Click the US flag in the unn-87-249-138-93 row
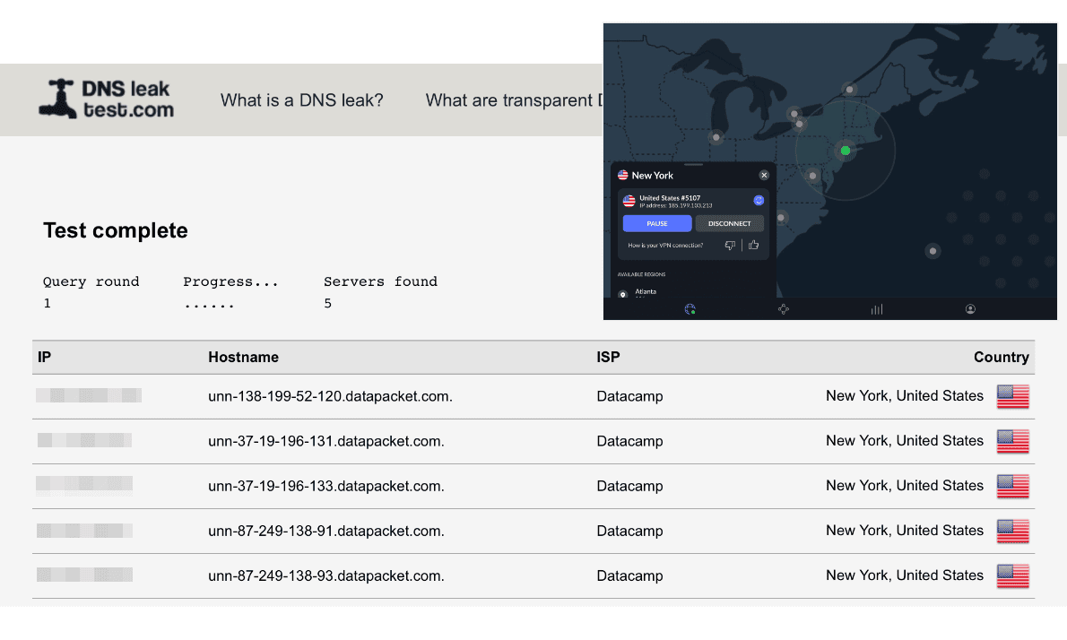 (x=1012, y=576)
